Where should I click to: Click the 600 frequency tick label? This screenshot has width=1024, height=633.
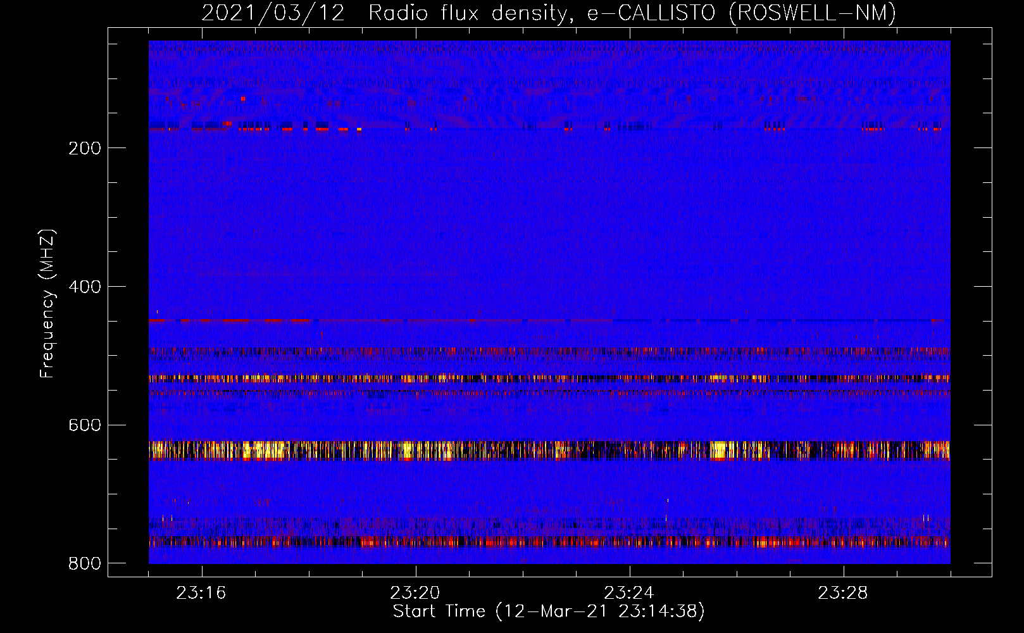[85, 425]
